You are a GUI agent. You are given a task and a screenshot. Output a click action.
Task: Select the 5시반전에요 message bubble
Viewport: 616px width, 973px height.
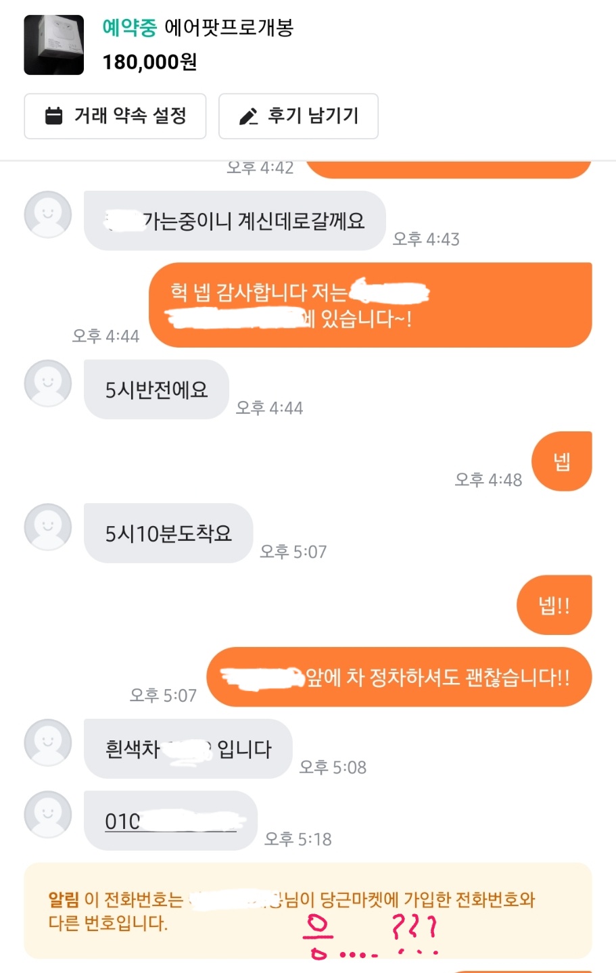pyautogui.click(x=156, y=389)
